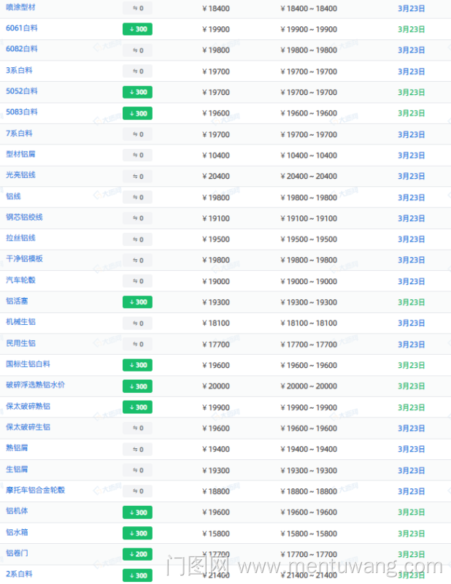Image resolution: width=451 pixels, height=584 pixels.
Task: Open the 5052白料 price entry
Action: [x=21, y=91]
